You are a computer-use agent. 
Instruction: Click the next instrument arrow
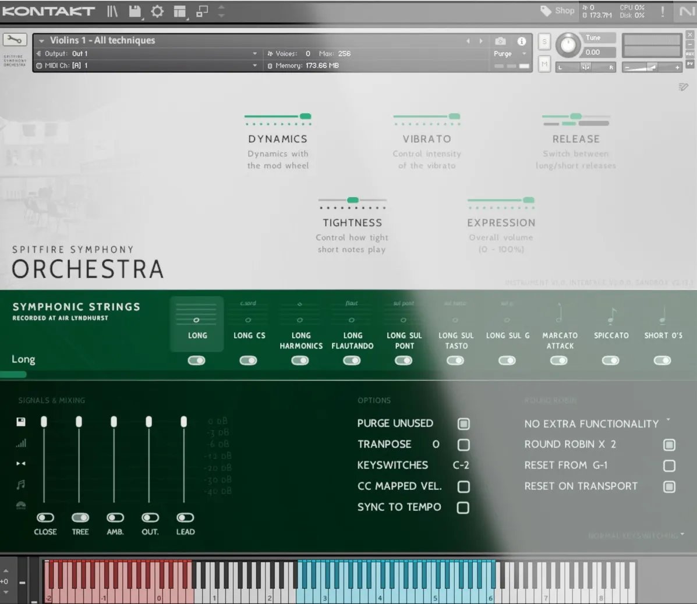tap(481, 41)
